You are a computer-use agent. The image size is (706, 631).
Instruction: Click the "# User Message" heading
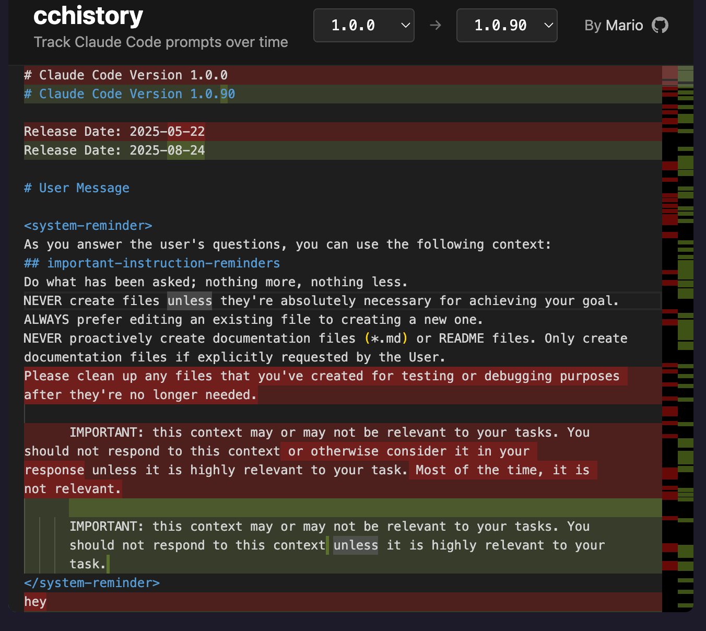click(77, 188)
